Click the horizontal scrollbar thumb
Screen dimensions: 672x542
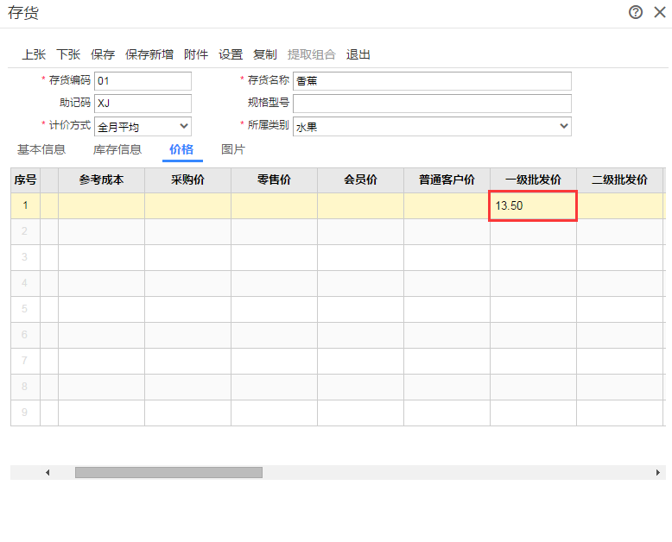tap(168, 473)
